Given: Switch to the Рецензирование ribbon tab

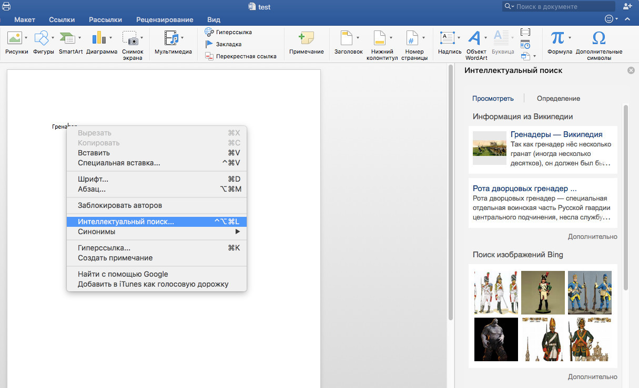Looking at the screenshot, I should [165, 19].
